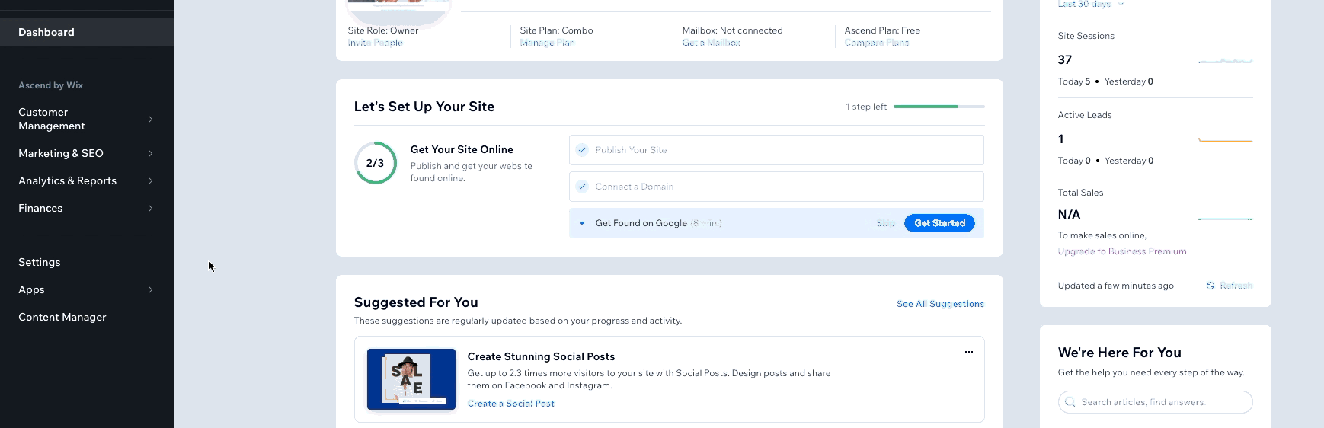This screenshot has width=1324, height=428.
Task: Click the Total Sales sparkline chart
Action: click(1225, 219)
